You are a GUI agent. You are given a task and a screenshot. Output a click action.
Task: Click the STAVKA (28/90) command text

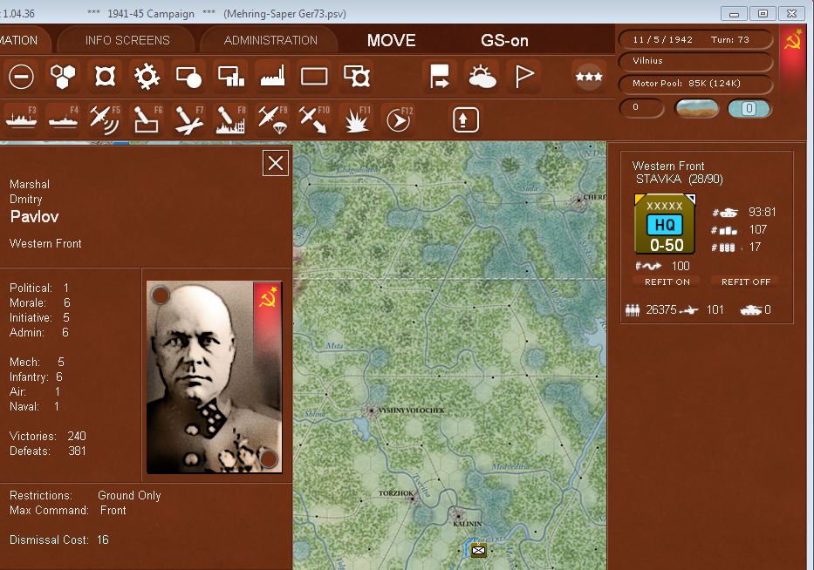click(x=679, y=180)
